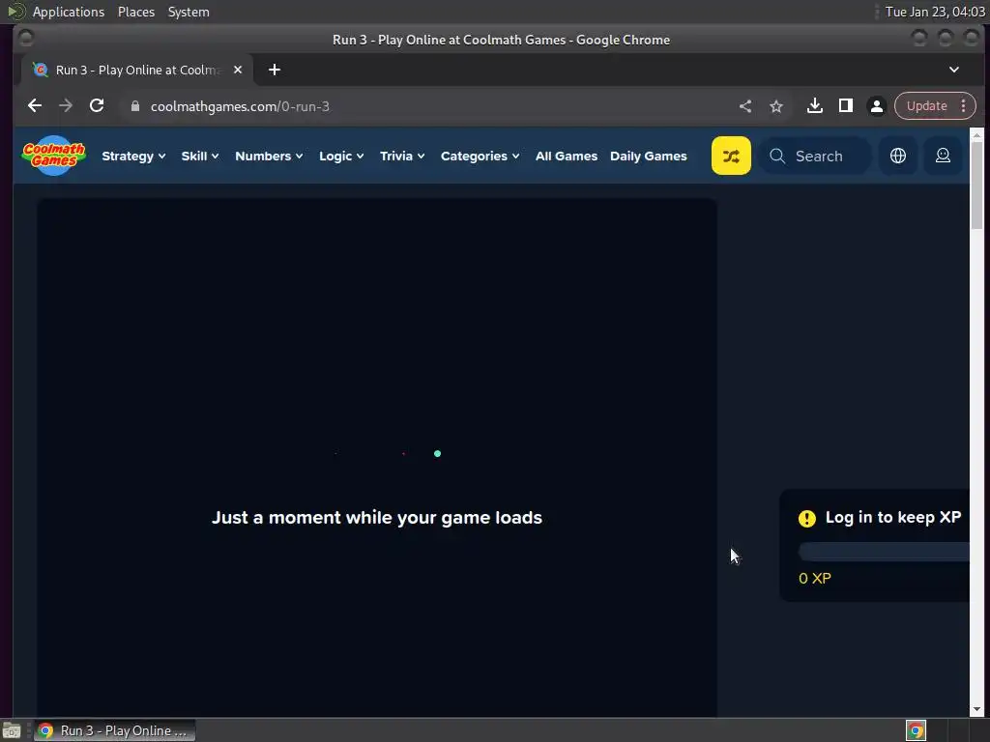The height and width of the screenshot is (742, 990).
Task: Click the show desktop icon in taskbar
Action: (x=12, y=730)
